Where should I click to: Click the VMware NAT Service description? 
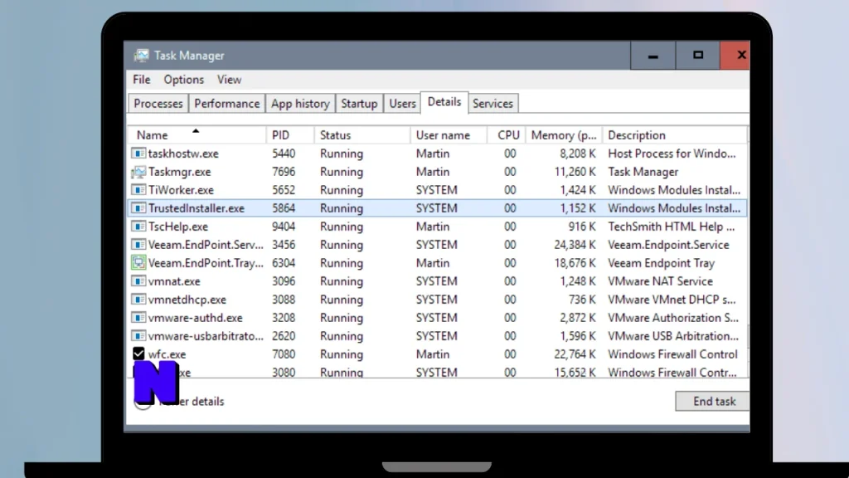(660, 281)
